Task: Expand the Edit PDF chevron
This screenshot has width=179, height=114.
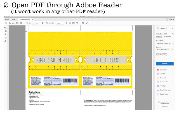Action: (x=172, y=74)
